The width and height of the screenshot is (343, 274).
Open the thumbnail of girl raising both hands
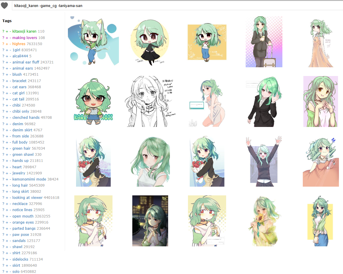(264, 161)
